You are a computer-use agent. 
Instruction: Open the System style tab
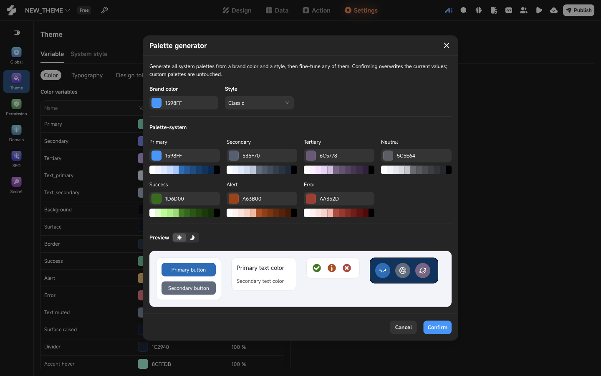click(89, 54)
